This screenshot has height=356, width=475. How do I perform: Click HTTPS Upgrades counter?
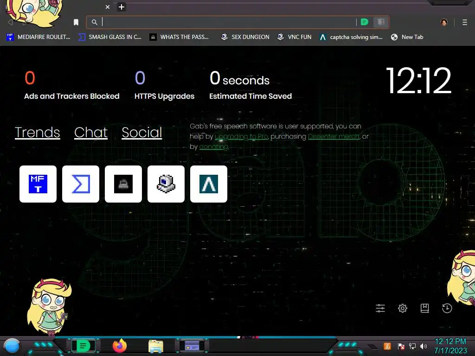(165, 85)
